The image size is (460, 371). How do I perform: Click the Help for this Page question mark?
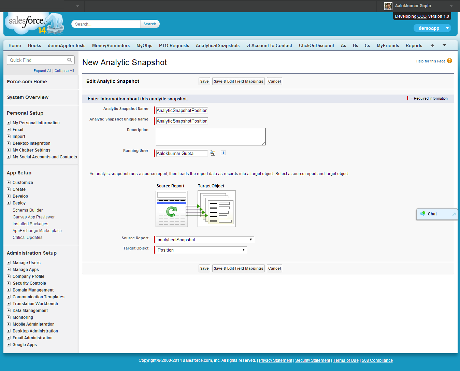[x=449, y=61]
